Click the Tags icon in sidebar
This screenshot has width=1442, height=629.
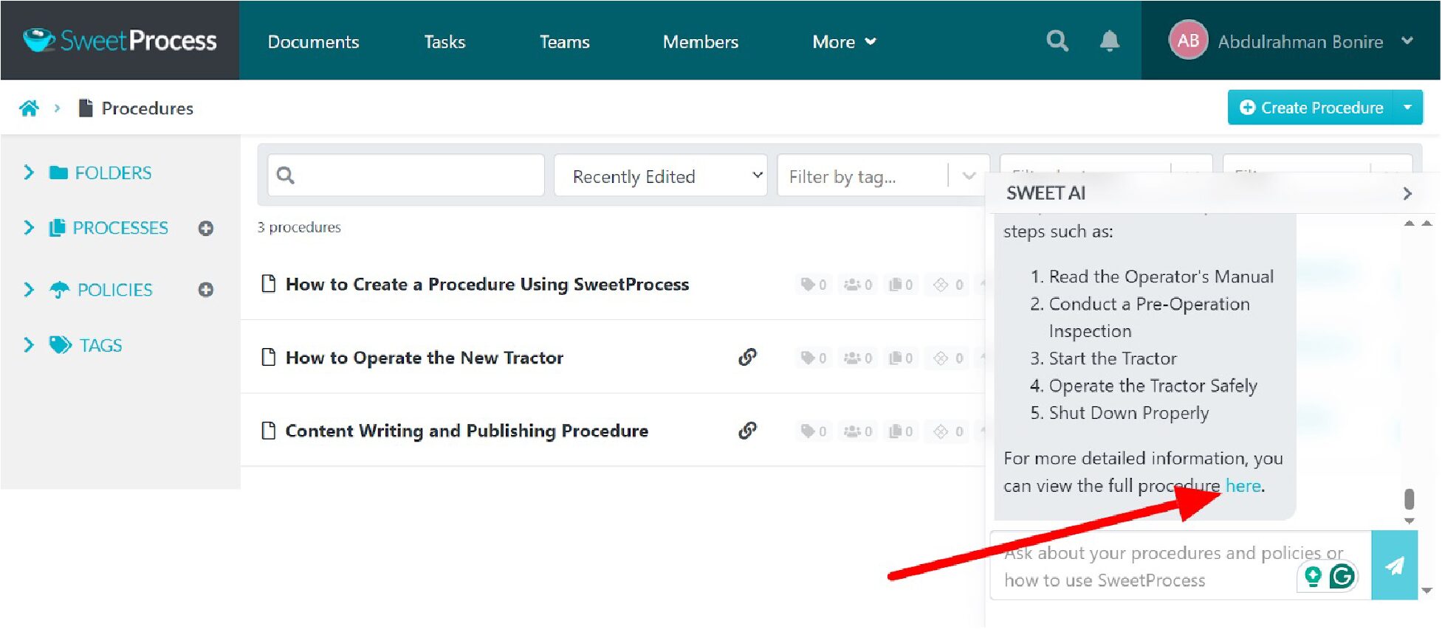click(61, 345)
